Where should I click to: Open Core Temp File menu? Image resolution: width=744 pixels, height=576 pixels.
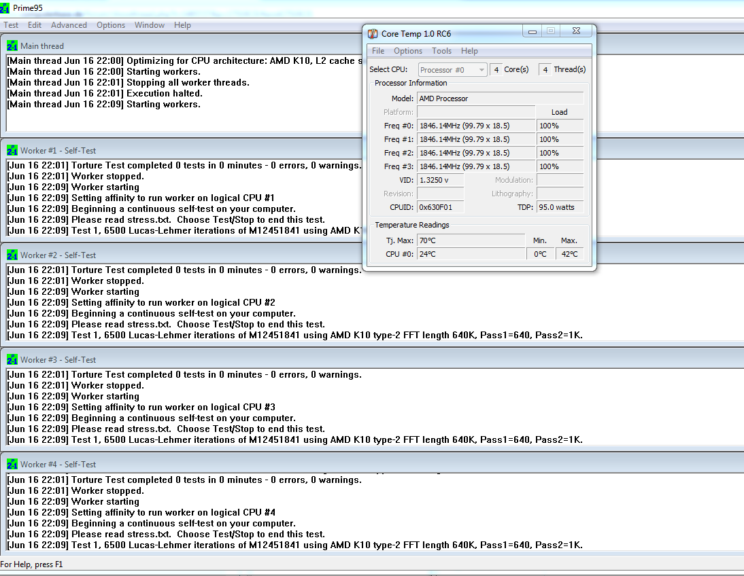[378, 51]
